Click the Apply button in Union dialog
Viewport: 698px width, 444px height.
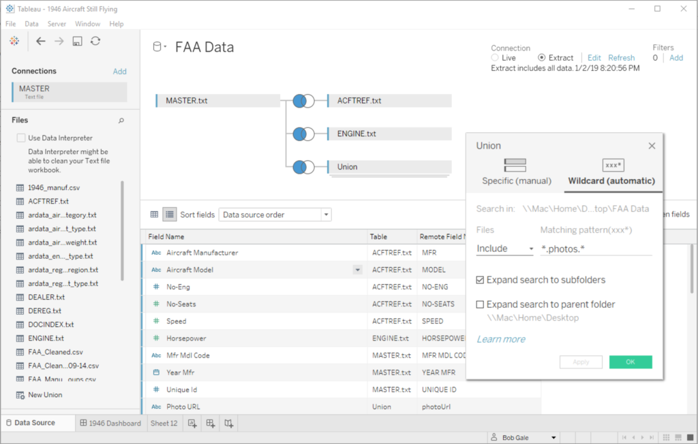click(x=581, y=362)
